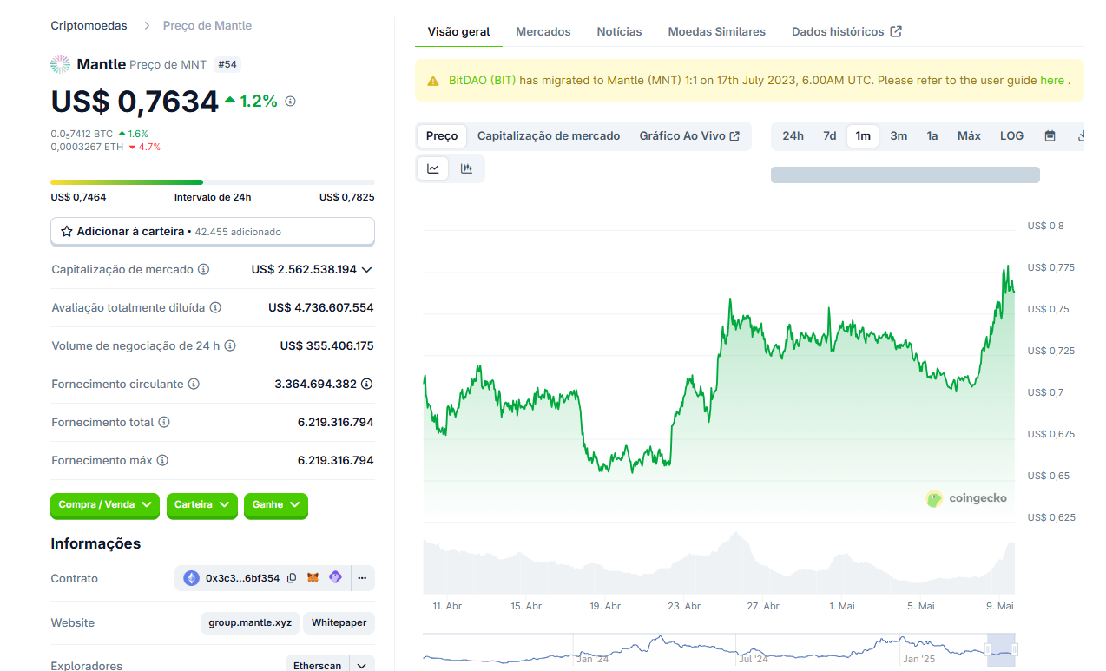Image resolution: width=1106 pixels, height=671 pixels.
Task: Click the US$ 2.562.538.194 market cap value
Action: [x=304, y=270]
